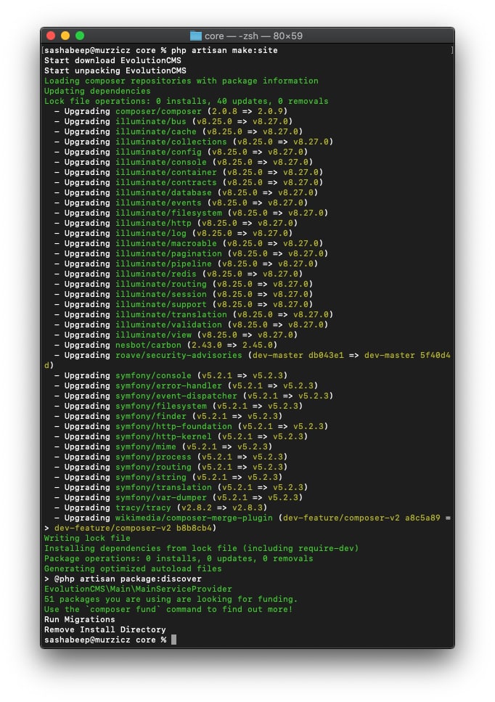Click package name 'symfony/translation'
Viewport: 495px width, 702px height.
pyautogui.click(x=163, y=487)
